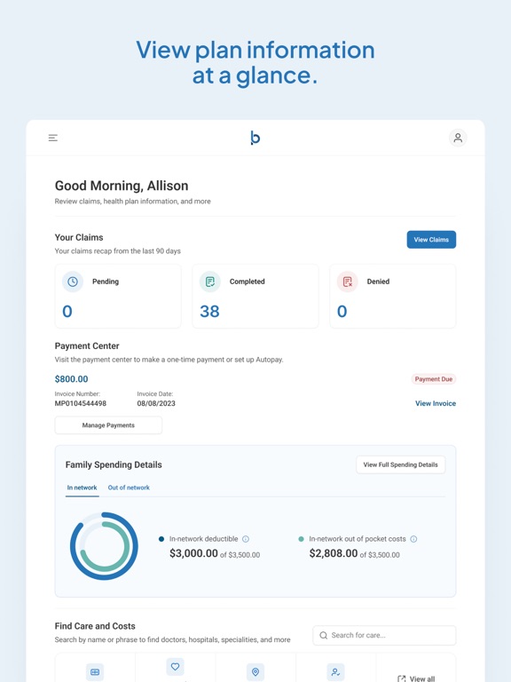Screen dimensions: 511x682
Task: Click the Family Spending Details heading
Action: click(114, 464)
